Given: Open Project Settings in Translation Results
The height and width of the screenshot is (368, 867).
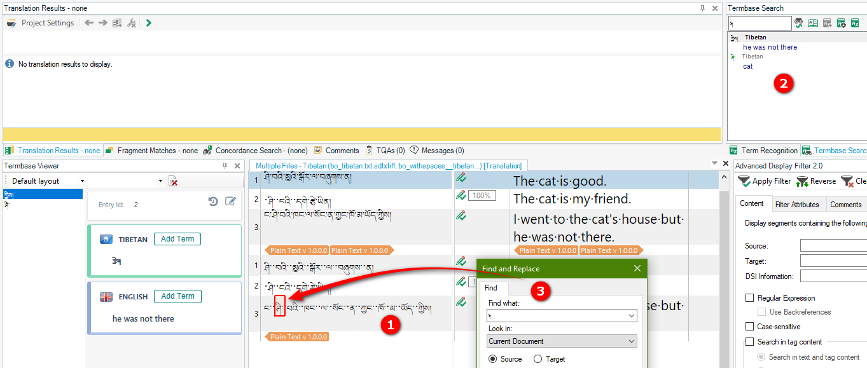Looking at the screenshot, I should pos(41,23).
